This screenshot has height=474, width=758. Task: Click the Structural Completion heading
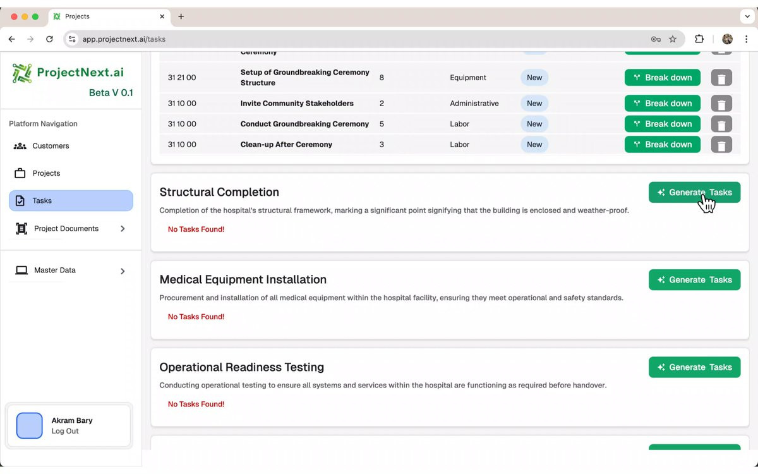[219, 192]
